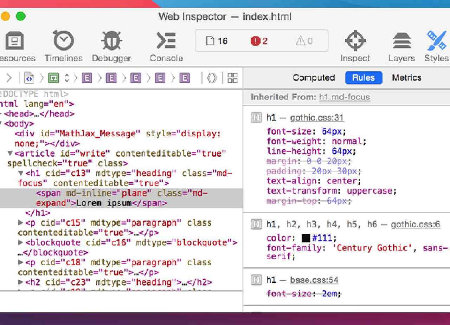Switch to the Metrics tab
Image resolution: width=450 pixels, height=325 pixels.
tap(407, 78)
